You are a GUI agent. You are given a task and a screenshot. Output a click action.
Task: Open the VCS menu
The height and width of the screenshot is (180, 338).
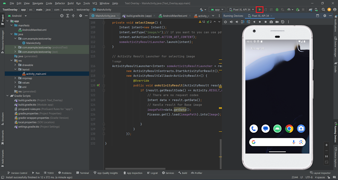tap(95, 3)
